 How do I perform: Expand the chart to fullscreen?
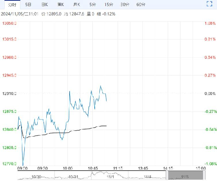(209, 5)
